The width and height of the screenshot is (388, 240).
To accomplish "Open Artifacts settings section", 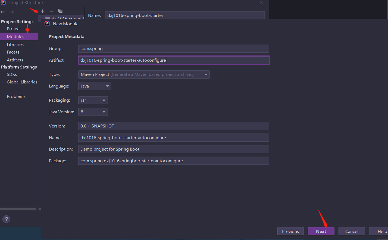I will click(15, 60).
